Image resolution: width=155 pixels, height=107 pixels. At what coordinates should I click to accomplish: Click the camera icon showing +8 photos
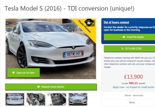(89, 23)
